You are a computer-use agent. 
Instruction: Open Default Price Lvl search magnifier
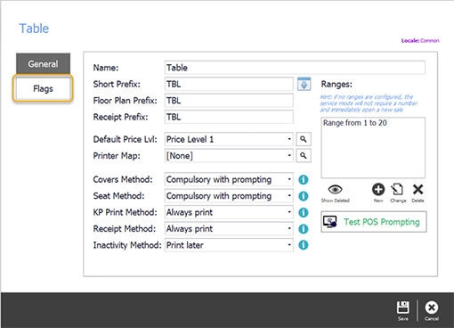[304, 139]
